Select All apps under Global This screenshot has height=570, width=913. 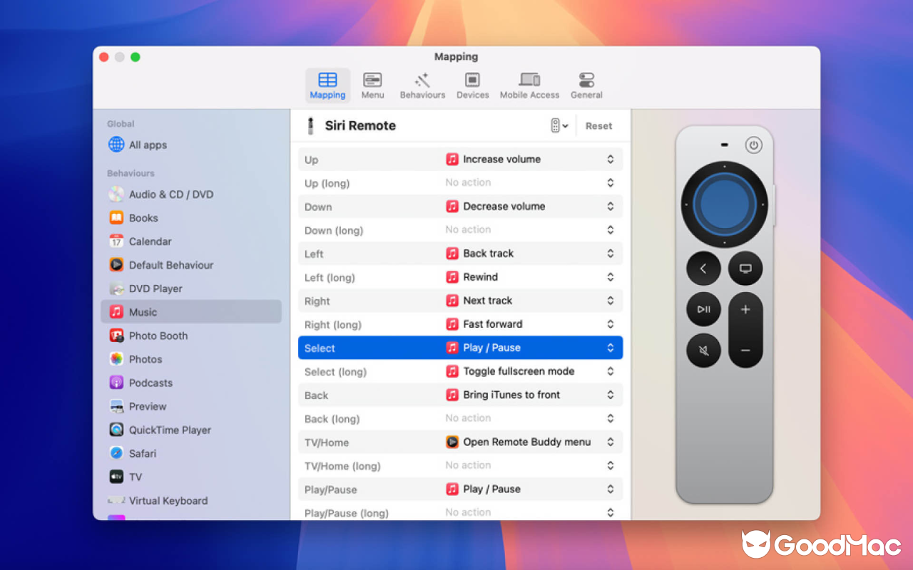point(146,145)
